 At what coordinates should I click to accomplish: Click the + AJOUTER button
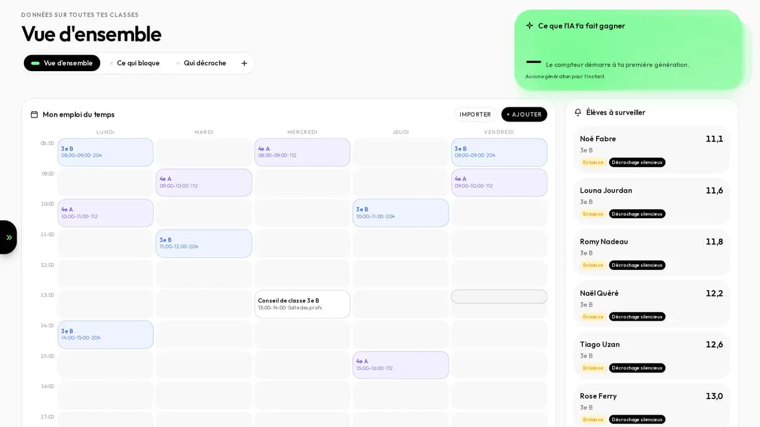(524, 114)
